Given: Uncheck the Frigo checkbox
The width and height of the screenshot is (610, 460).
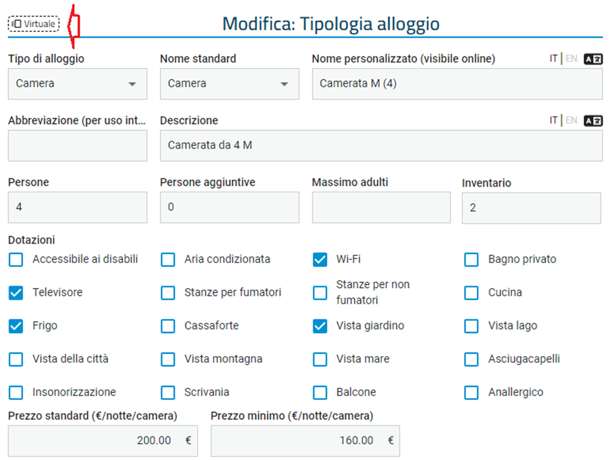Looking at the screenshot, I should click(x=16, y=326).
